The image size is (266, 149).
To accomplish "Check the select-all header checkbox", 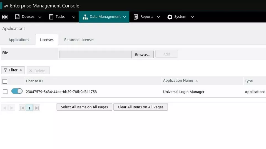I will pyautogui.click(x=5, y=81).
